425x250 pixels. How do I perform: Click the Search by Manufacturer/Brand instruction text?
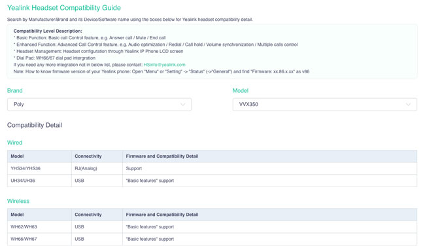pos(130,20)
